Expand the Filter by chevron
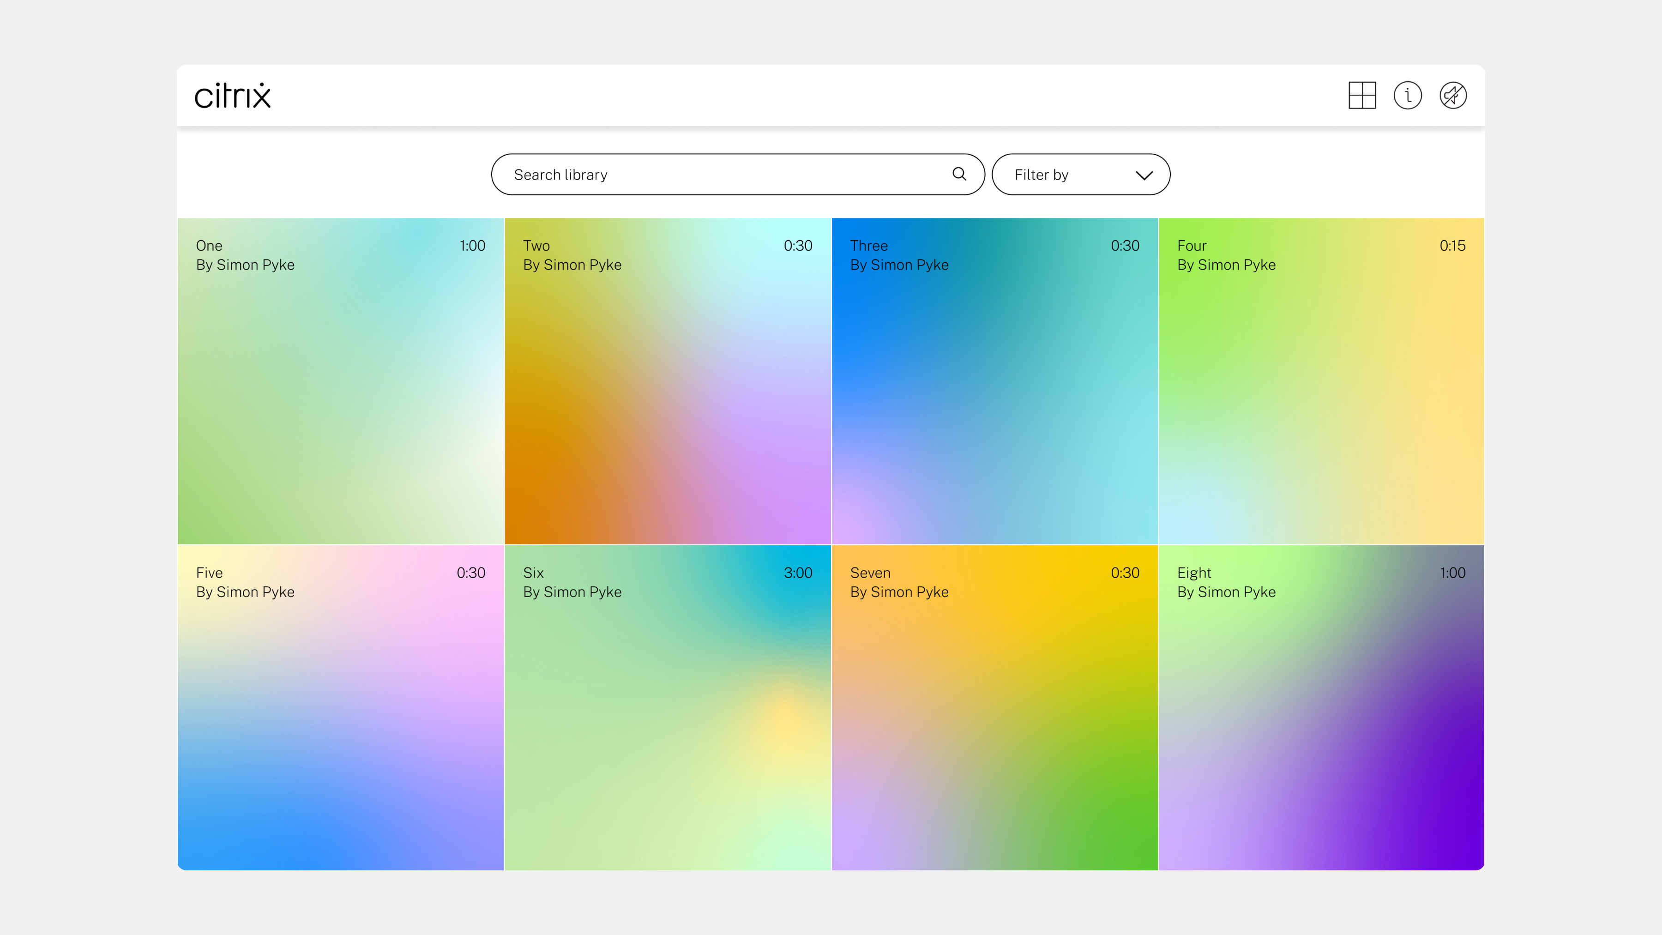The width and height of the screenshot is (1662, 935). (x=1144, y=175)
